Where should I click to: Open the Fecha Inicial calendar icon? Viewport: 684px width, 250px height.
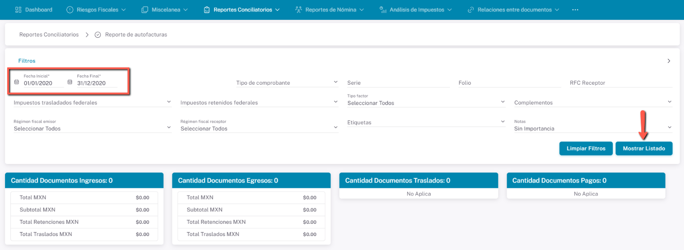[17, 82]
